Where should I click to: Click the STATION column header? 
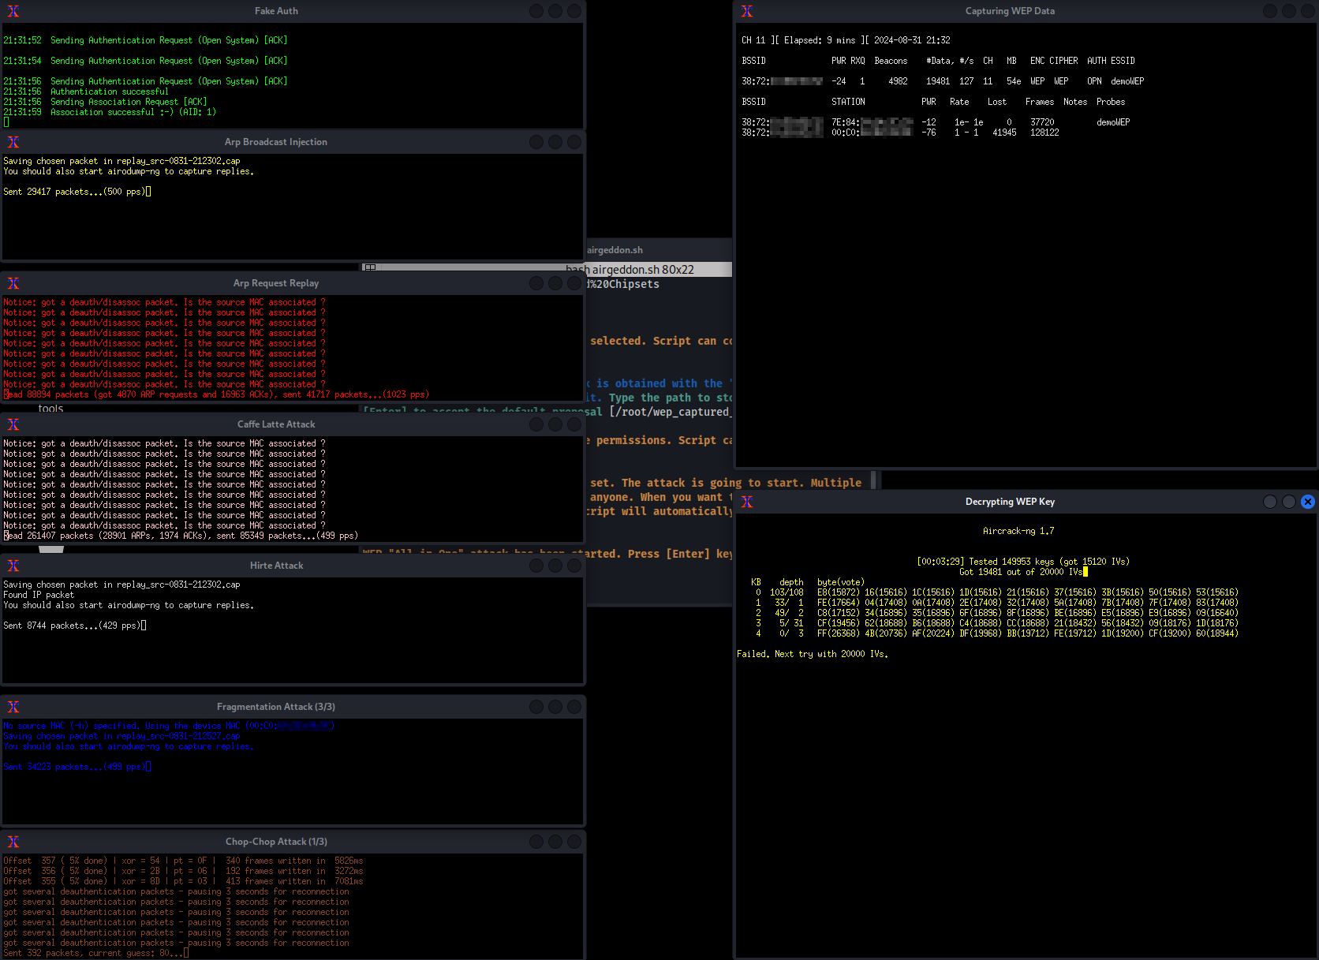click(848, 102)
